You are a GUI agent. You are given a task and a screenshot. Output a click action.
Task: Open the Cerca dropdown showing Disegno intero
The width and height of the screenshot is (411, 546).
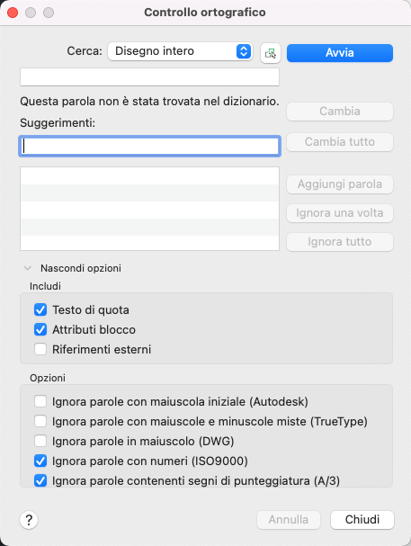tap(180, 51)
